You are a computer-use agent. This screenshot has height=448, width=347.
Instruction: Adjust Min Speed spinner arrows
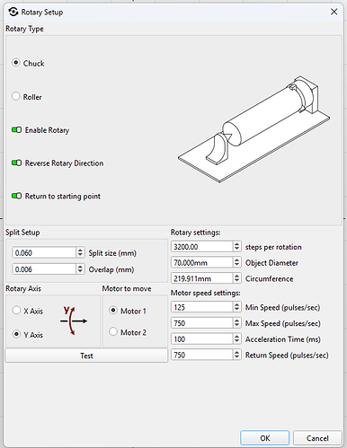click(236, 307)
